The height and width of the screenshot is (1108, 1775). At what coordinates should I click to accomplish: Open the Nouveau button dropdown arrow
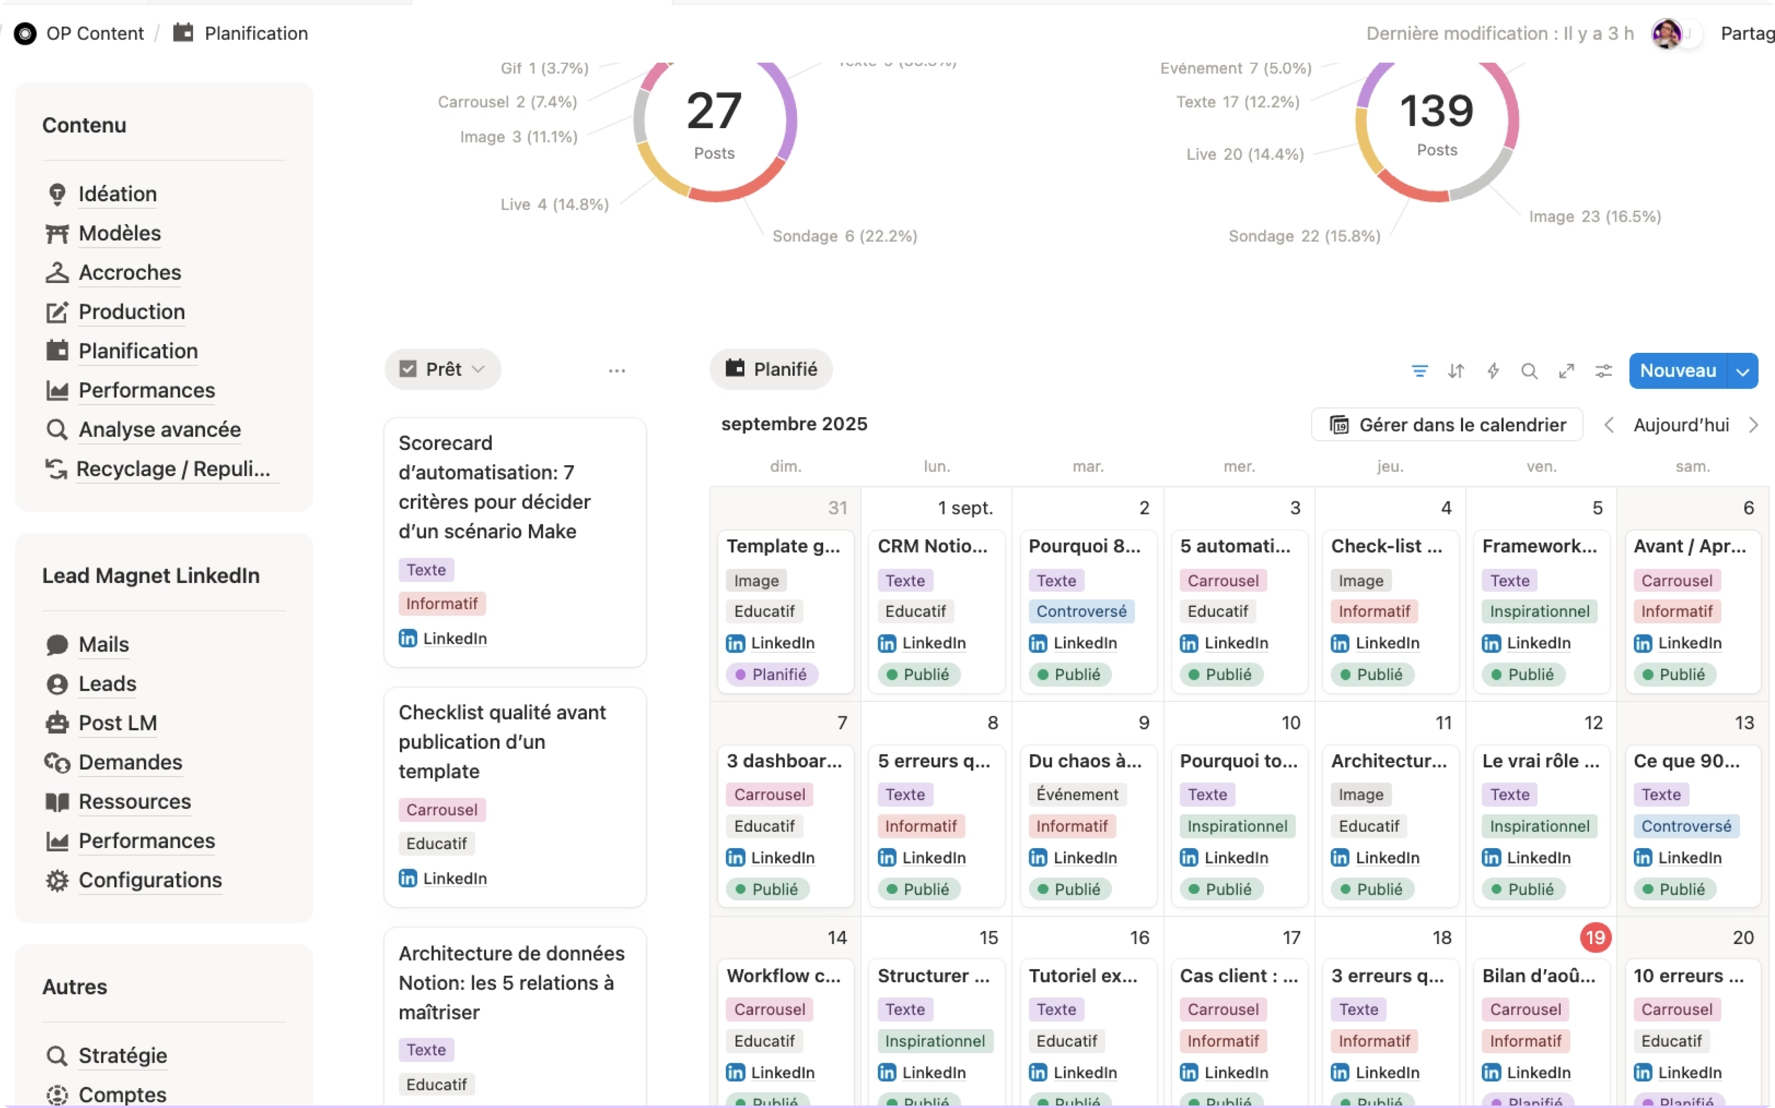(x=1742, y=371)
